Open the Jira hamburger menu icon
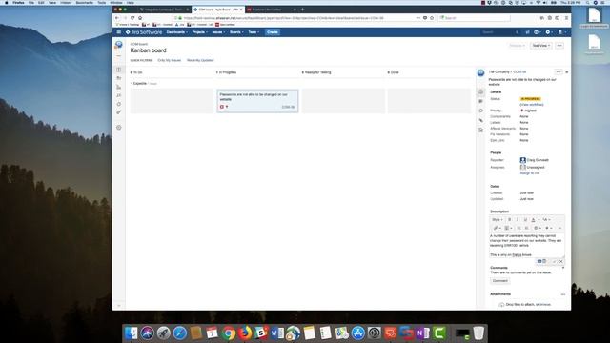The image size is (610, 343). pos(118,32)
